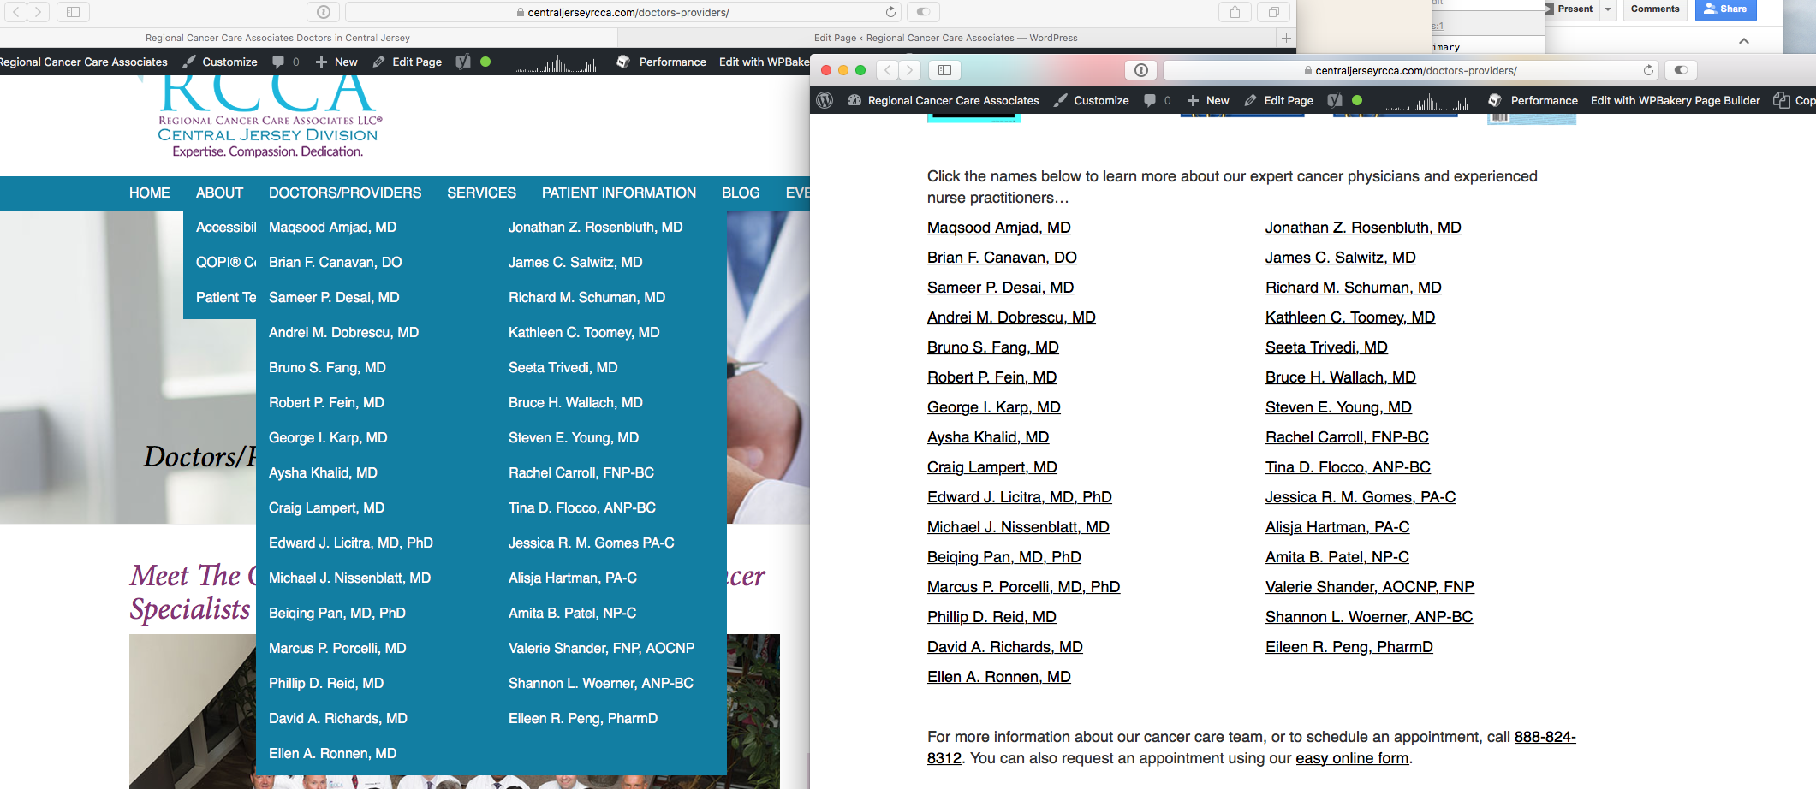Click the Comments button
Image resolution: width=1816 pixels, height=789 pixels.
(x=1655, y=9)
